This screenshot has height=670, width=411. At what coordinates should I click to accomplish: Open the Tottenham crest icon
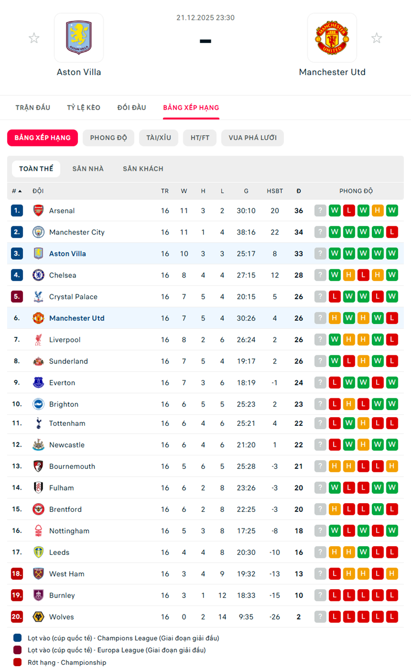(x=38, y=423)
